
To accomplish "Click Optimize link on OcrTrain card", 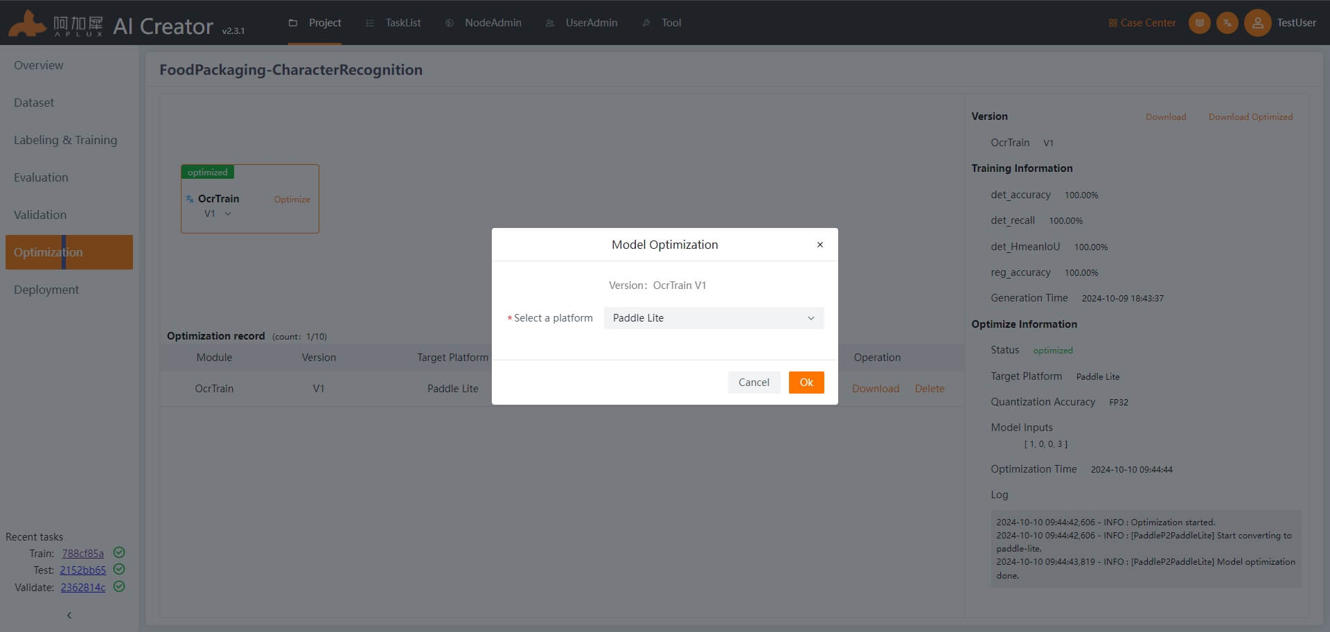I will (x=292, y=200).
